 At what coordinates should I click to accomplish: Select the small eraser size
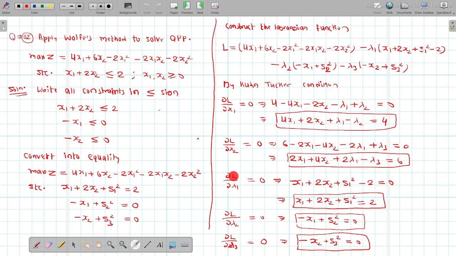(x=93, y=6)
